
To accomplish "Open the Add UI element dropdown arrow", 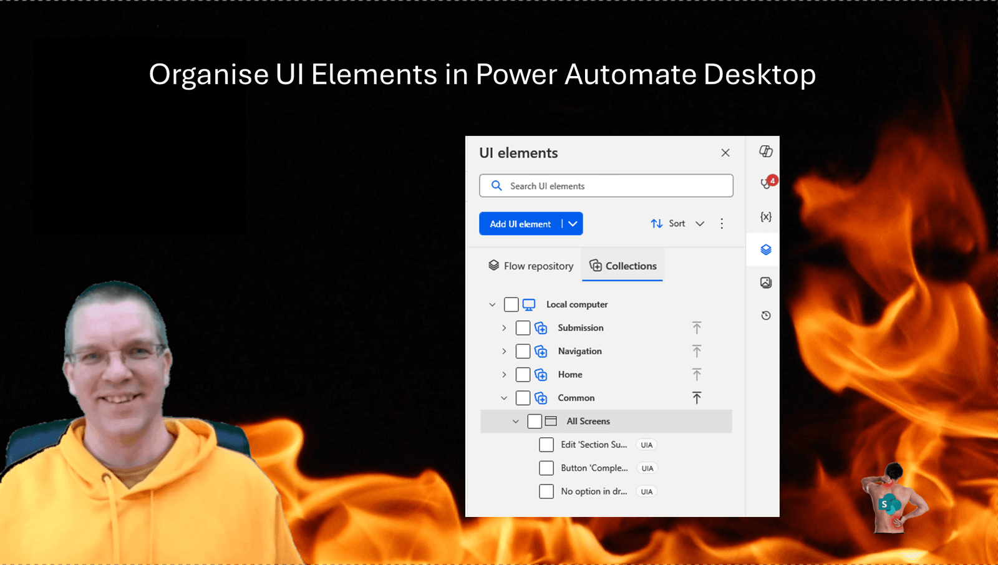I will [573, 224].
